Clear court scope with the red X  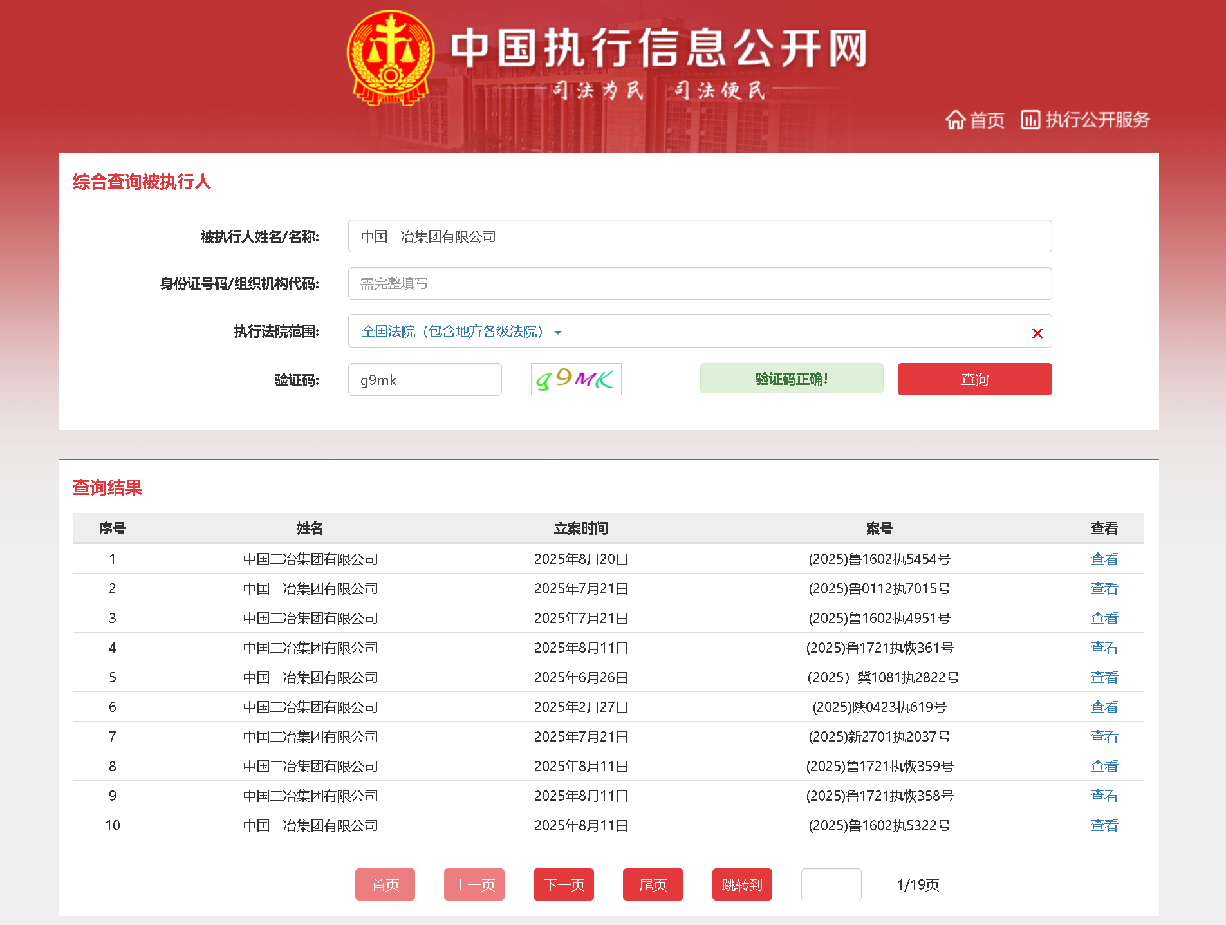click(1037, 333)
